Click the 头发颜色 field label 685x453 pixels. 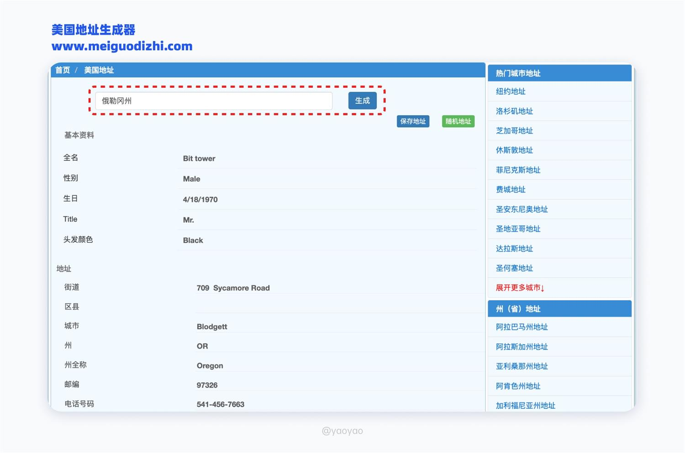pyautogui.click(x=78, y=239)
